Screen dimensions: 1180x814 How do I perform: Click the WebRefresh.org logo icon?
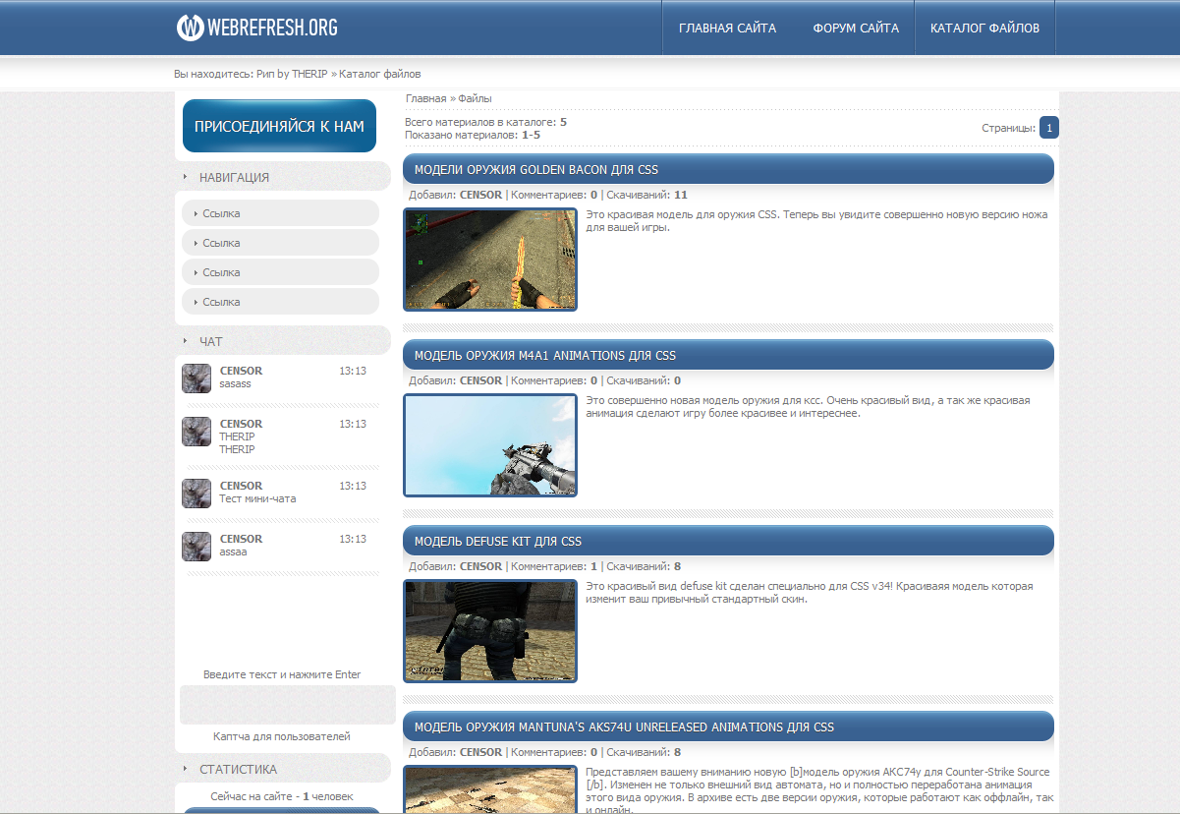tap(190, 29)
